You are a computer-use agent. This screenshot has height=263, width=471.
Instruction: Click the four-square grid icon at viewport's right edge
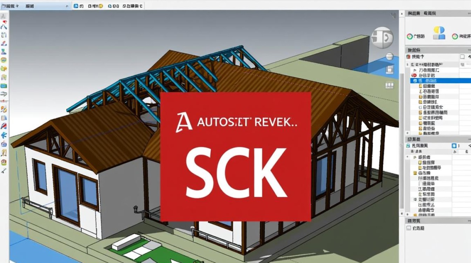point(390,85)
